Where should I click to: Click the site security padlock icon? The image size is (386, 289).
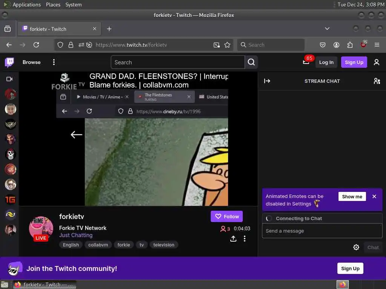pyautogui.click(x=71, y=45)
